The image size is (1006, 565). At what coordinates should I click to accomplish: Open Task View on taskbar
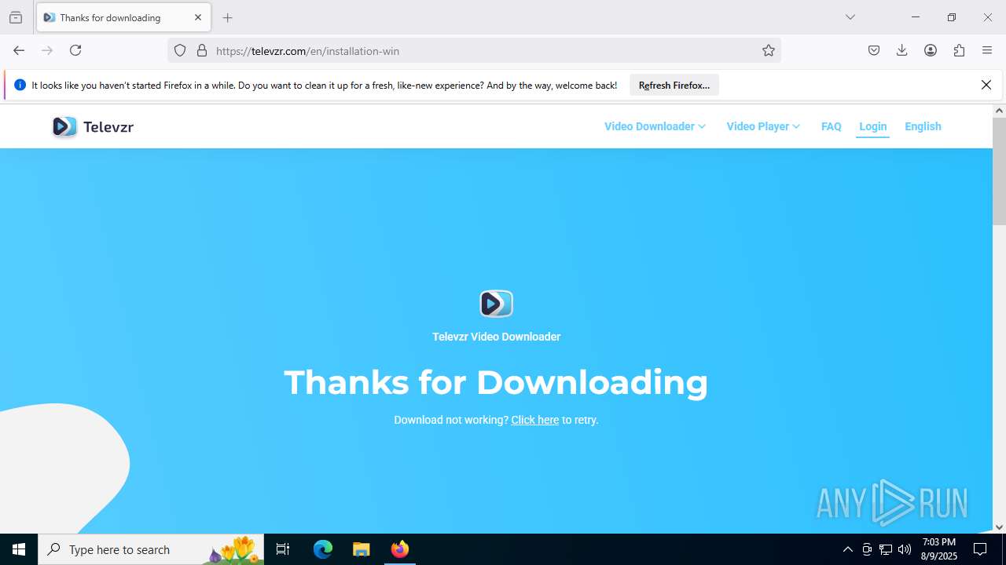pos(283,549)
